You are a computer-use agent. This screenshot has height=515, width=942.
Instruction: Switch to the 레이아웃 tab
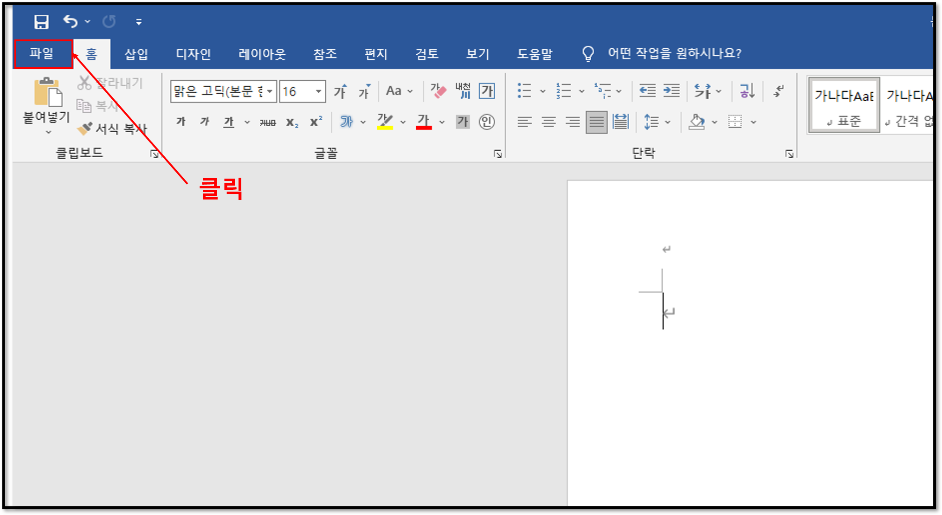pyautogui.click(x=262, y=54)
